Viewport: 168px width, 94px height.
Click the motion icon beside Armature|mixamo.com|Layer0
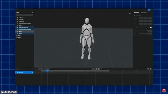coord(18,23)
